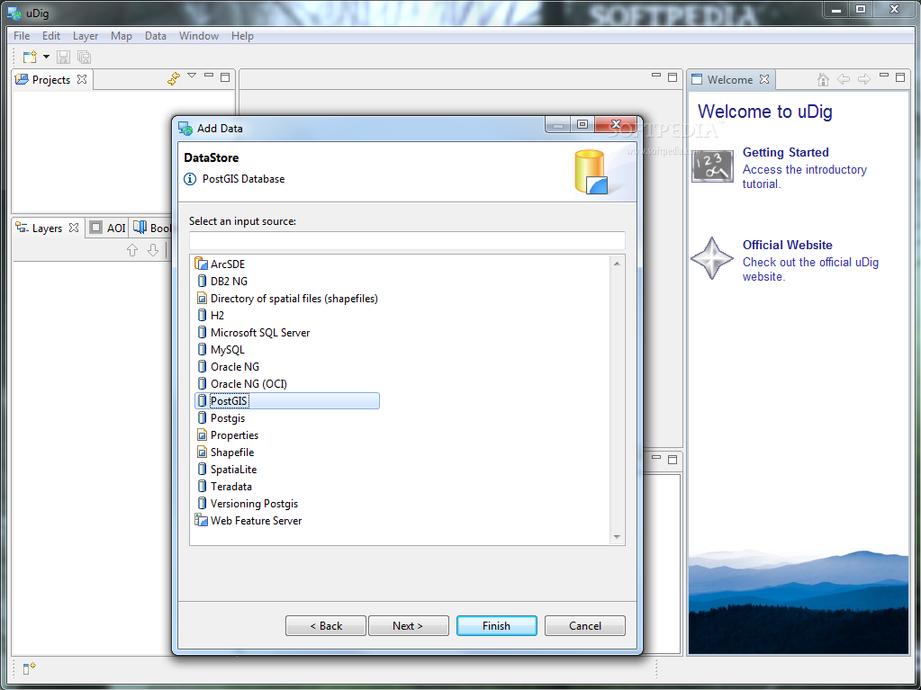Open the Map menu

pyautogui.click(x=122, y=36)
